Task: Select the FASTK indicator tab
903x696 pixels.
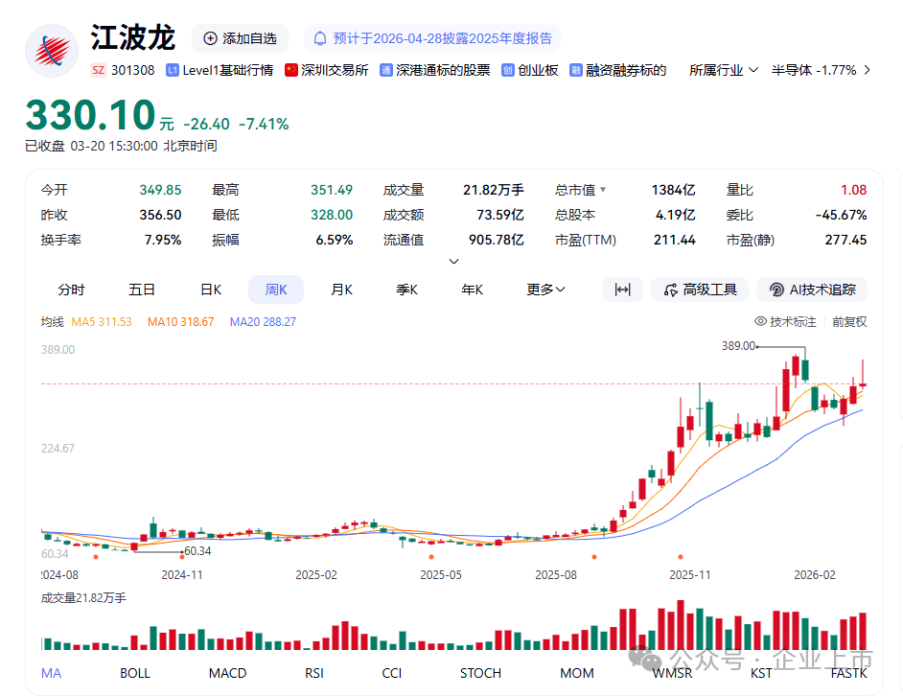Action: coord(849,673)
